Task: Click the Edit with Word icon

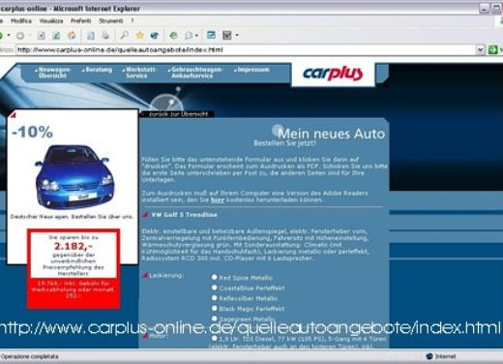Action: pyautogui.click(x=227, y=35)
